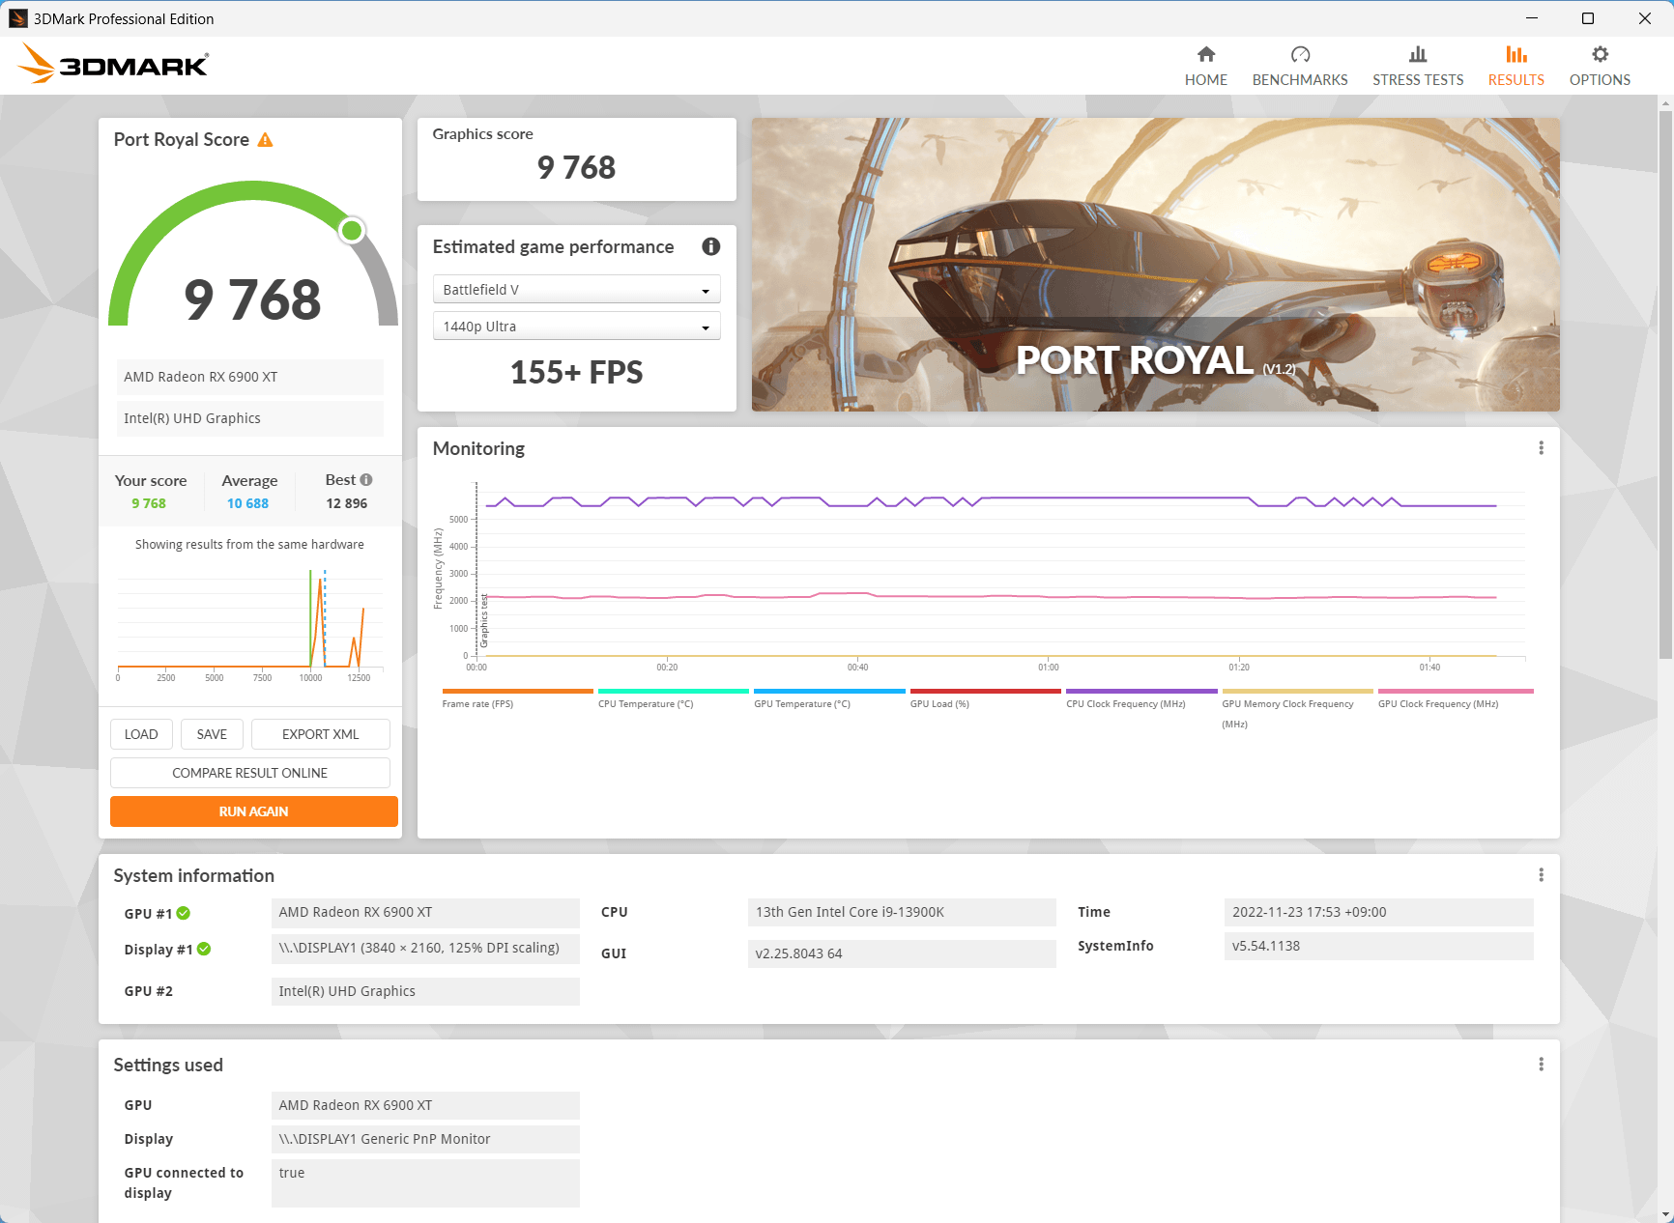
Task: Click AMD Radeon RX 6900 XT under score gauge
Action: tap(250, 377)
